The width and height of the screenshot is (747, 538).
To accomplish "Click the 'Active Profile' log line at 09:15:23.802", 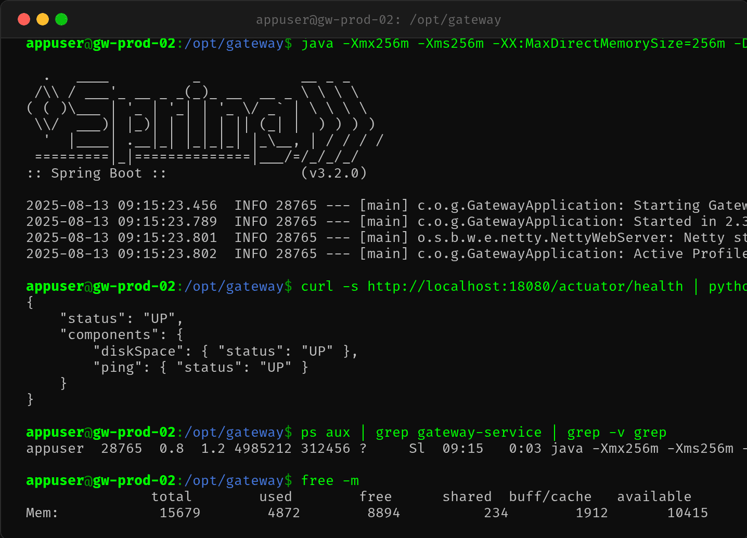I will tap(387, 253).
